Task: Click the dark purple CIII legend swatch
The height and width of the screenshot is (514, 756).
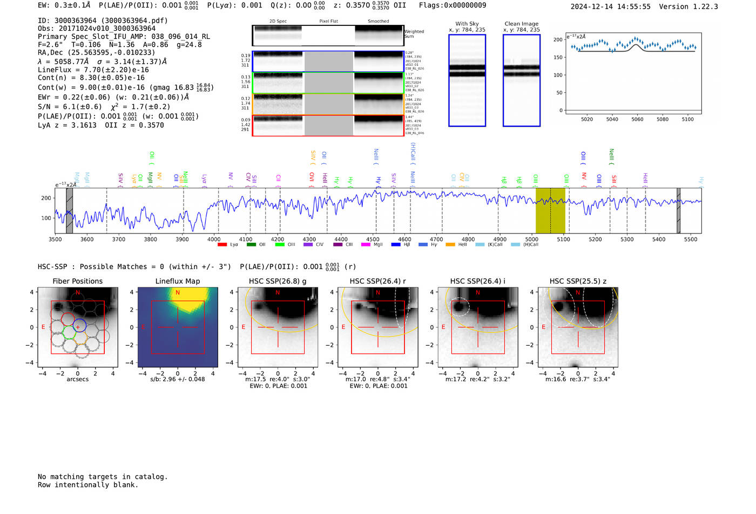Action: [338, 245]
